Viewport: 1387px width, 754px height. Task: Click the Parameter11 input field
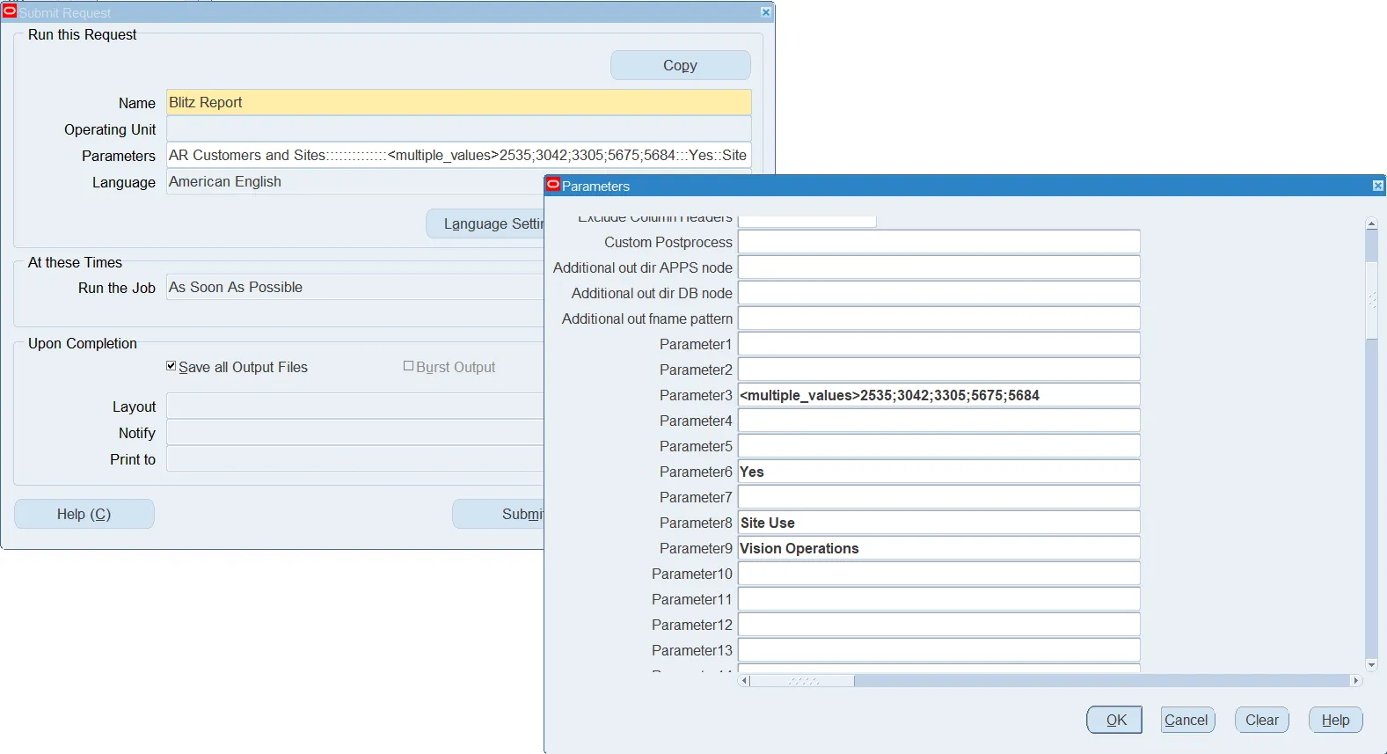pyautogui.click(x=939, y=599)
